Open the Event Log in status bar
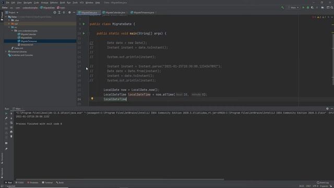Screen dimensions: 334x188 [323, 182]
